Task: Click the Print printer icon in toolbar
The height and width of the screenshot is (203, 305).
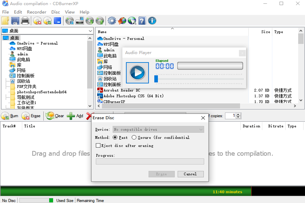Action: [x=25, y=21]
